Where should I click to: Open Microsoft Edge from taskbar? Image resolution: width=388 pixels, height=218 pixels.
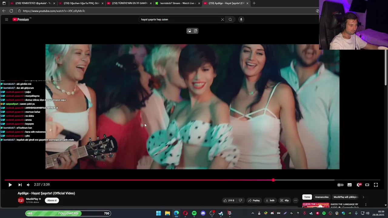pos(176,213)
